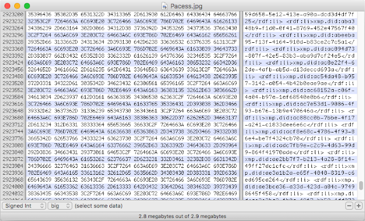Click hex word 35396436 in row 2923200

[x=39, y=14]
